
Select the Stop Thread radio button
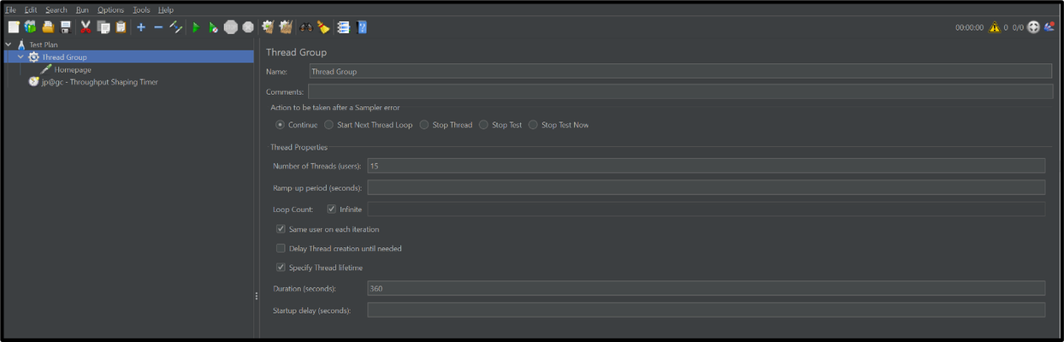click(x=424, y=125)
